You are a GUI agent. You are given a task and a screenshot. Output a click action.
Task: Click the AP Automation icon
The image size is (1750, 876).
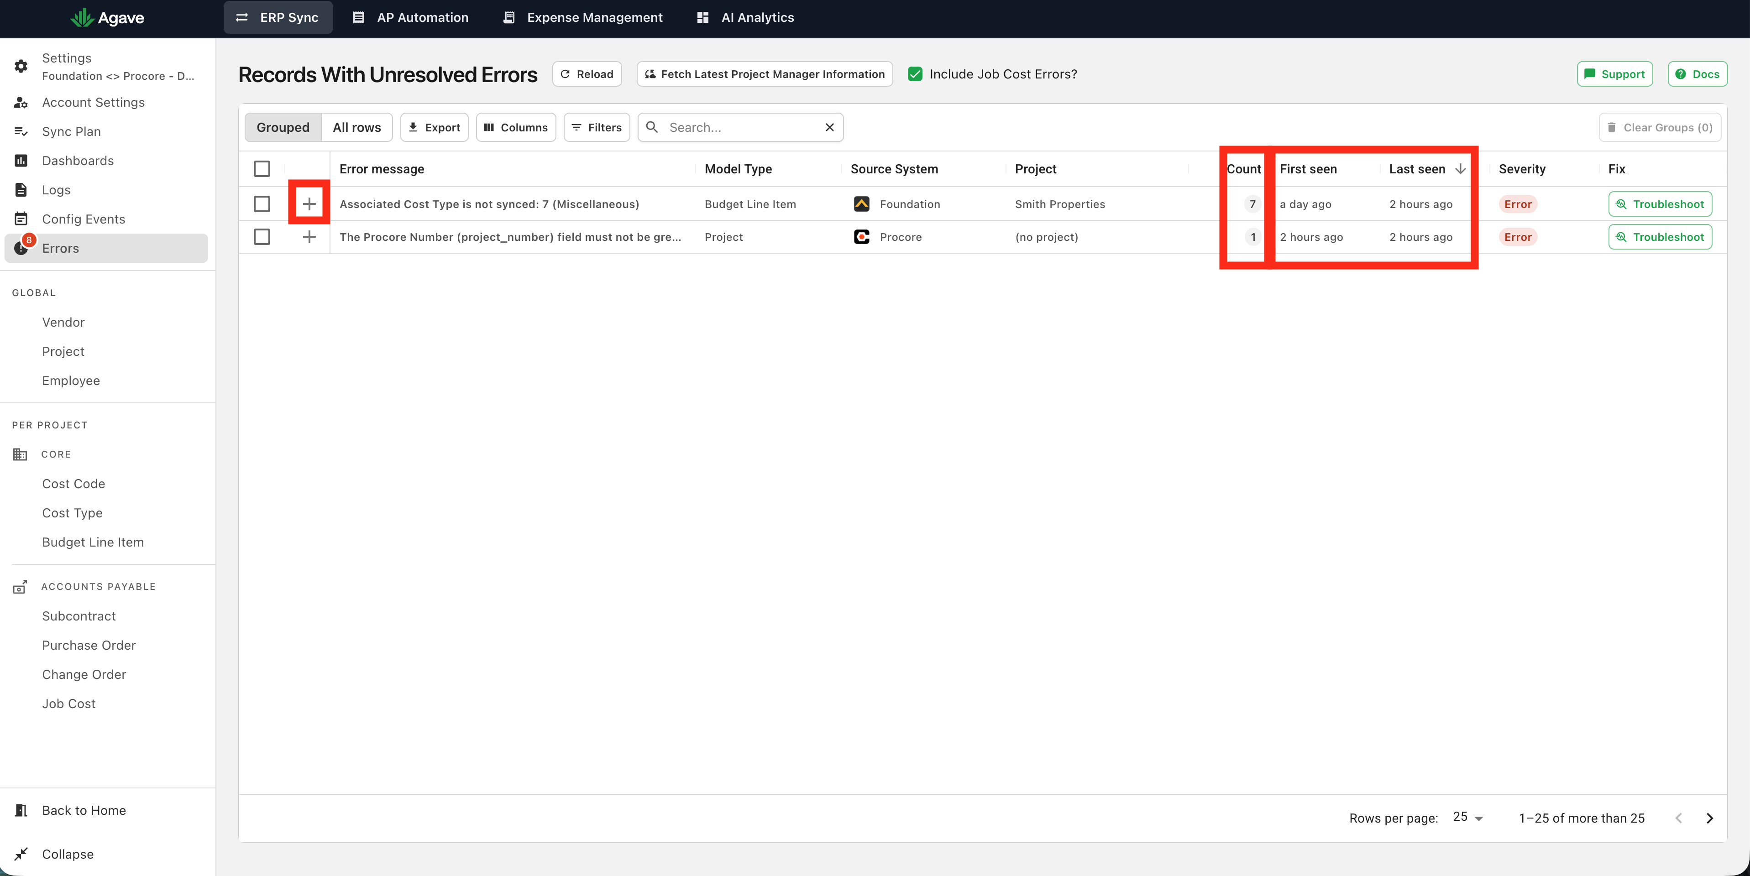359,18
